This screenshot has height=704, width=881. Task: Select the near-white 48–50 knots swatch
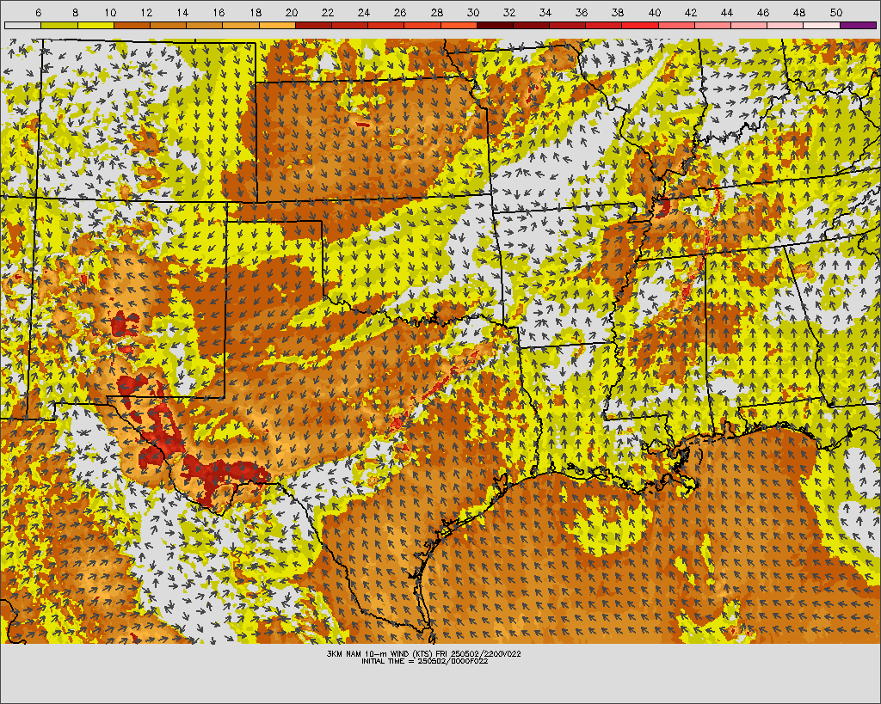pos(822,25)
